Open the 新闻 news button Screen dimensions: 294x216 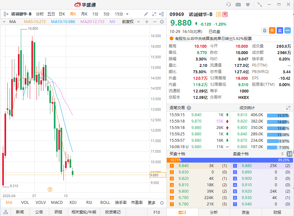click(20, 212)
